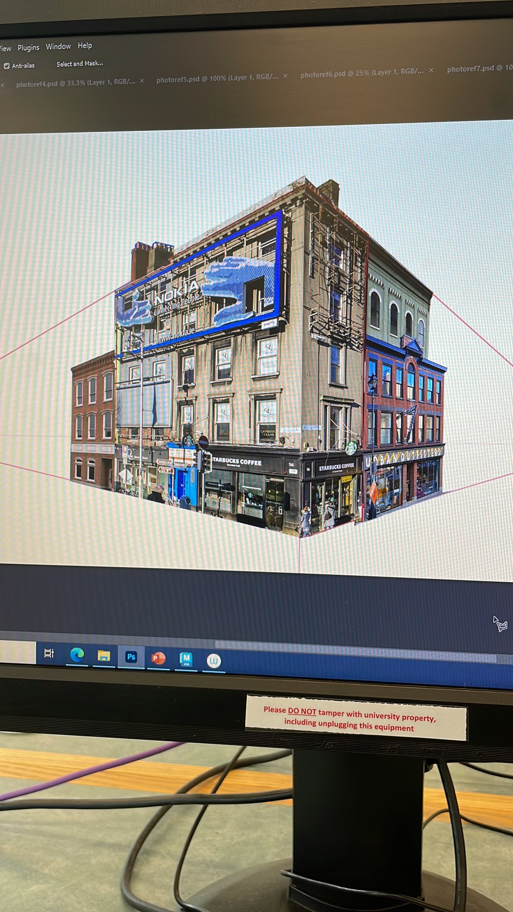Close the photoref5.psd tab
The width and height of the screenshot is (513, 912).
coord(285,76)
